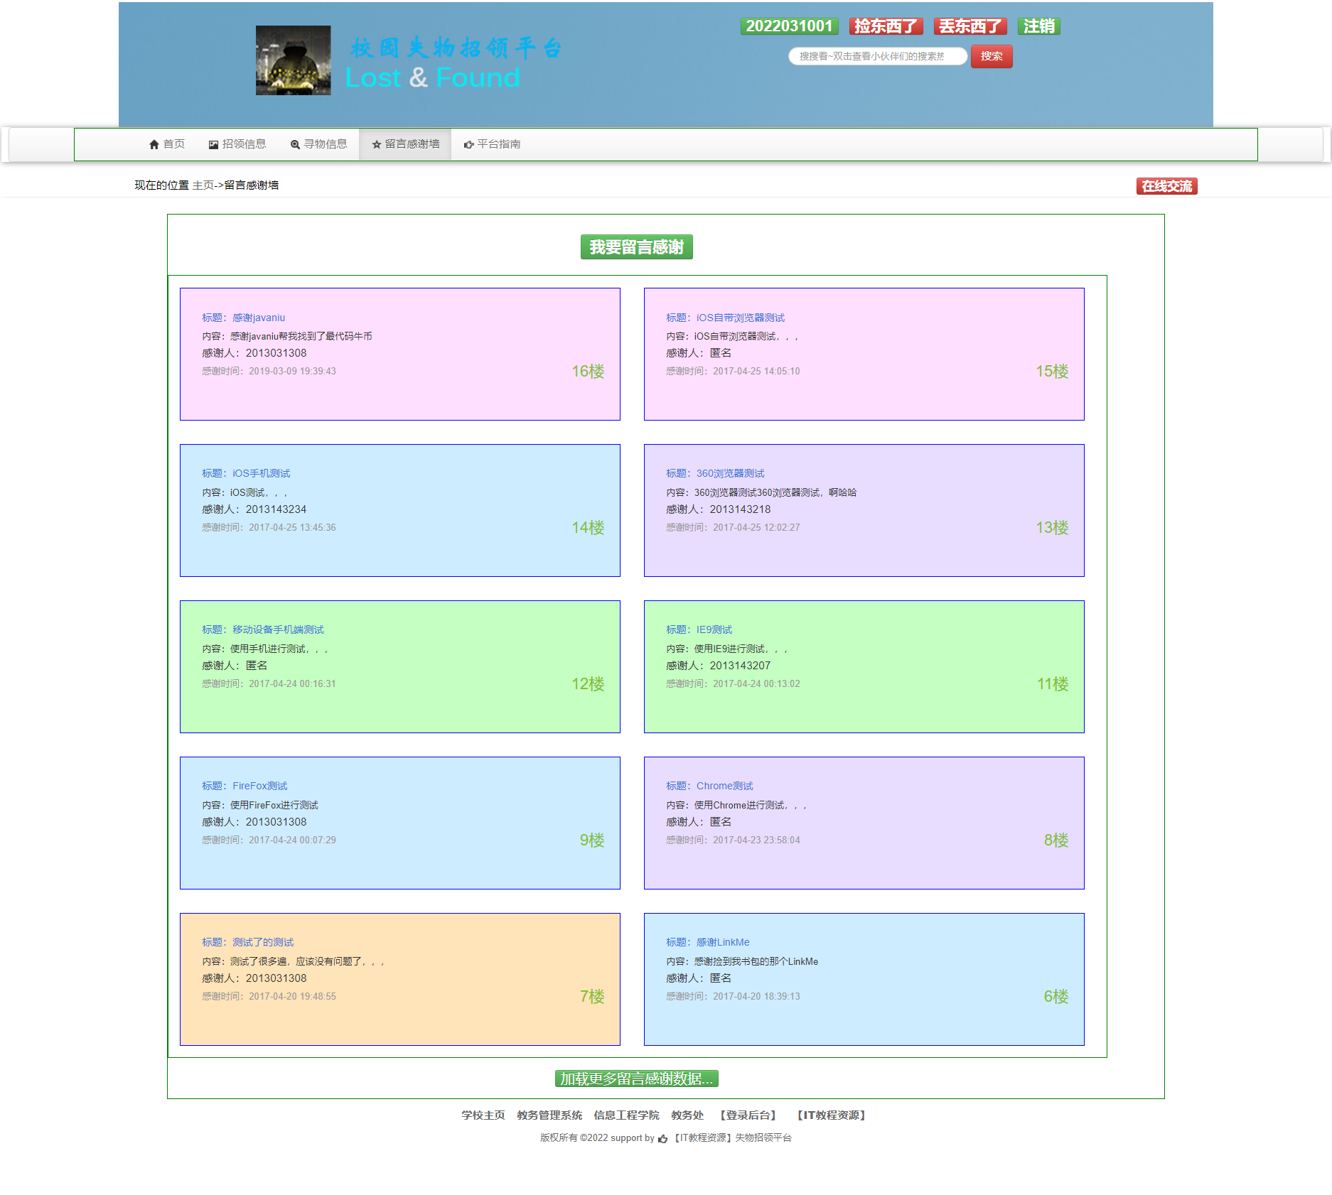1332x1195 pixels.
Task: Click the Lost & Found site title
Action: click(x=433, y=77)
